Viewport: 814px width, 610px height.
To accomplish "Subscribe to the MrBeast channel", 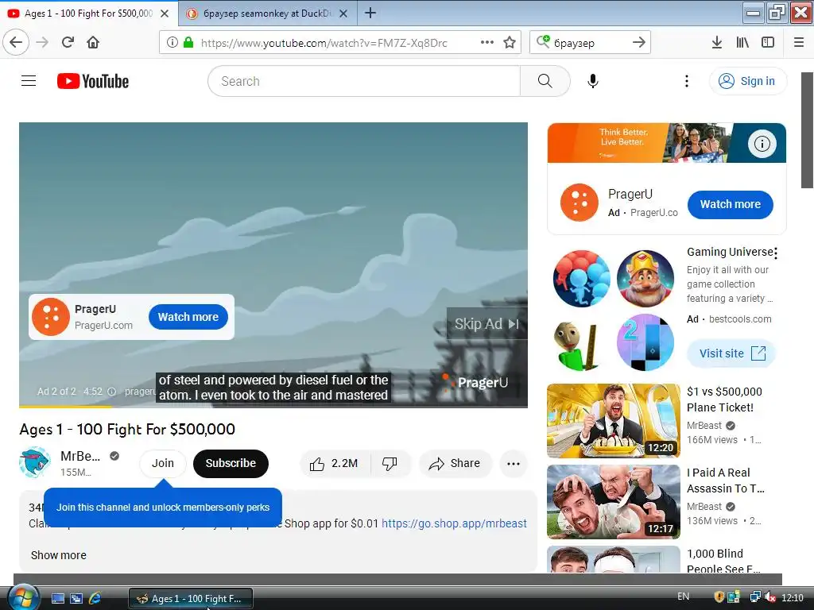I will [x=231, y=463].
